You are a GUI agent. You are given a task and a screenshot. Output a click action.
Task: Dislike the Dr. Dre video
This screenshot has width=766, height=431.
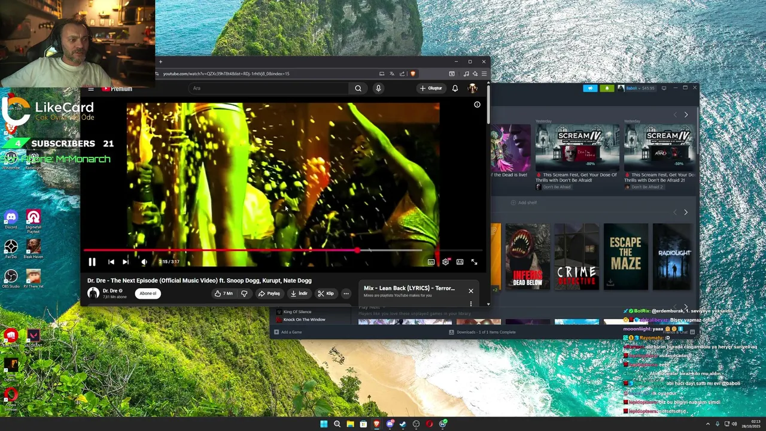pos(244,293)
